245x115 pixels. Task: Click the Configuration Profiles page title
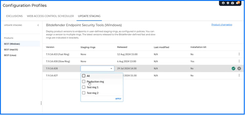pyautogui.click(x=25, y=5)
